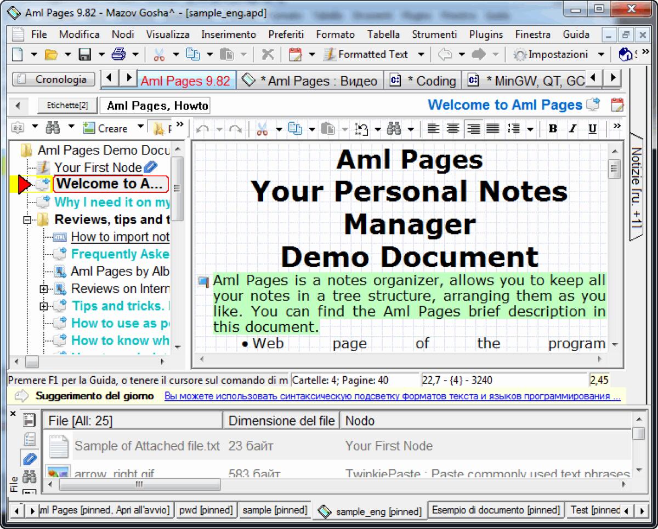This screenshot has height=529, width=658.
Task: Follow the Welcome to Aml Pages link
Action: click(504, 105)
